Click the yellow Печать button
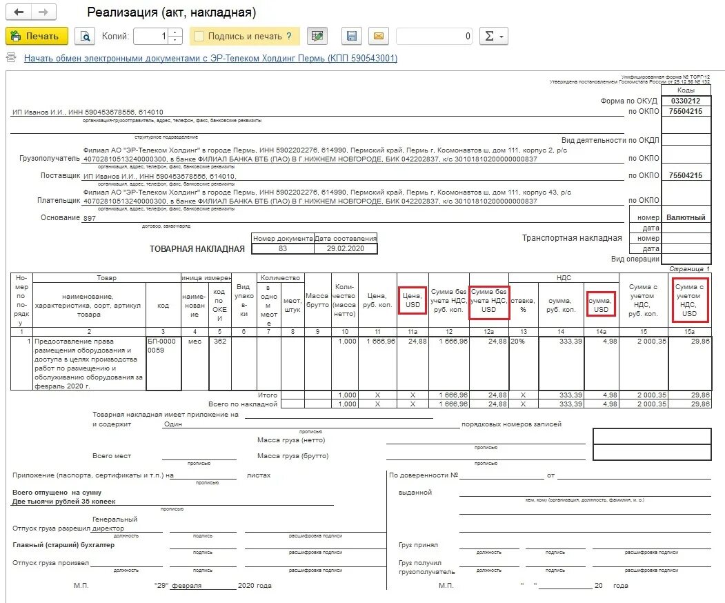This screenshot has height=603, width=725. click(37, 36)
